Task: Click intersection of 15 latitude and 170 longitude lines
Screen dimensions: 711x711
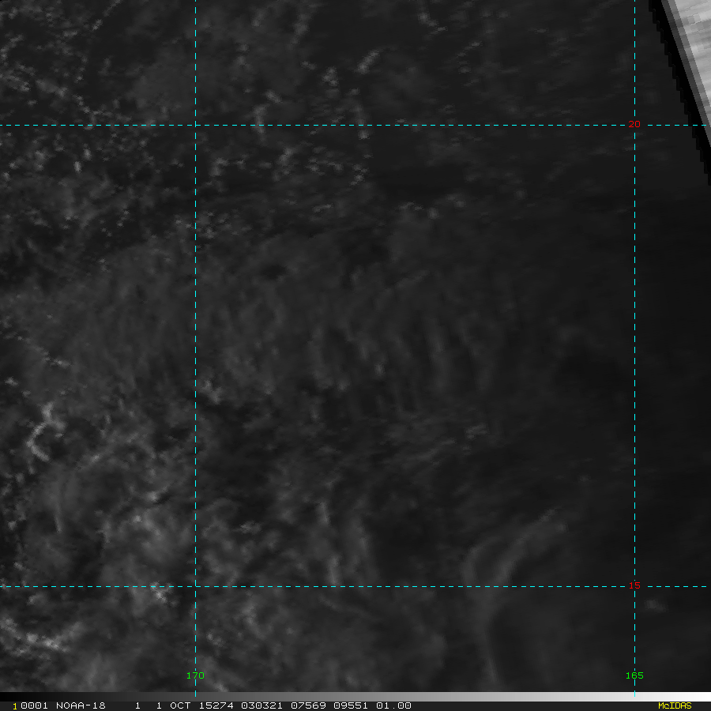Action: [195, 586]
